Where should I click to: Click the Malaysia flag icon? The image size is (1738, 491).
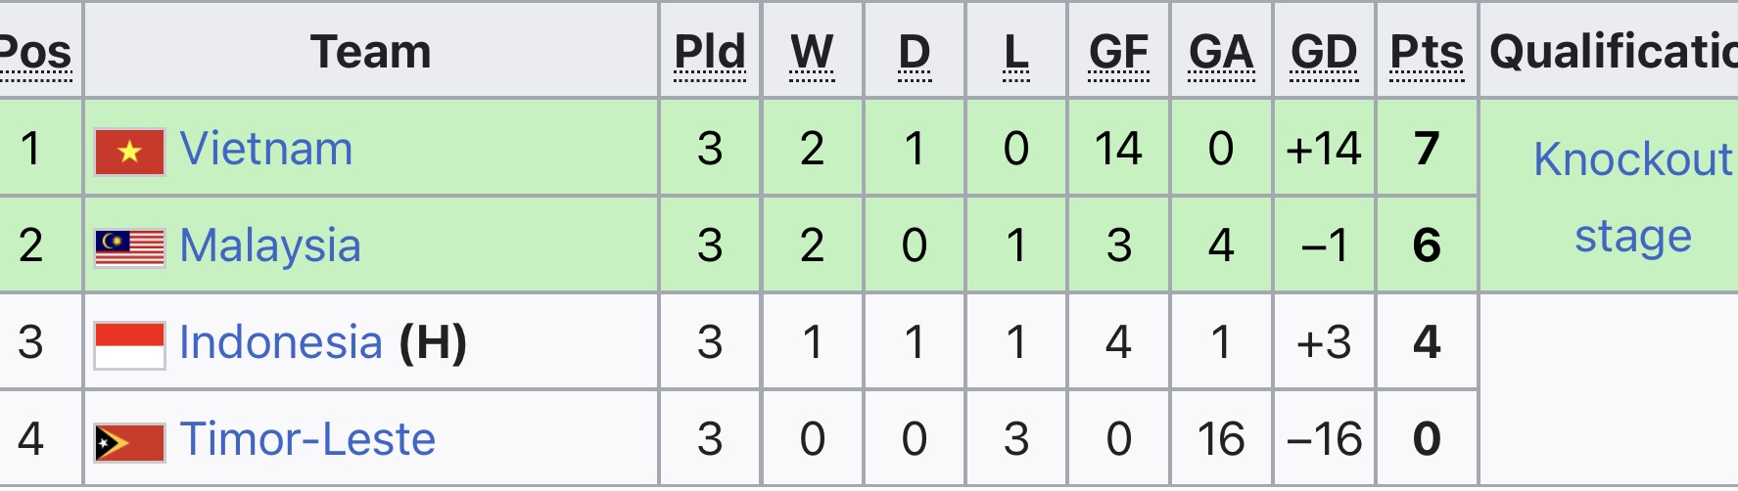[129, 247]
